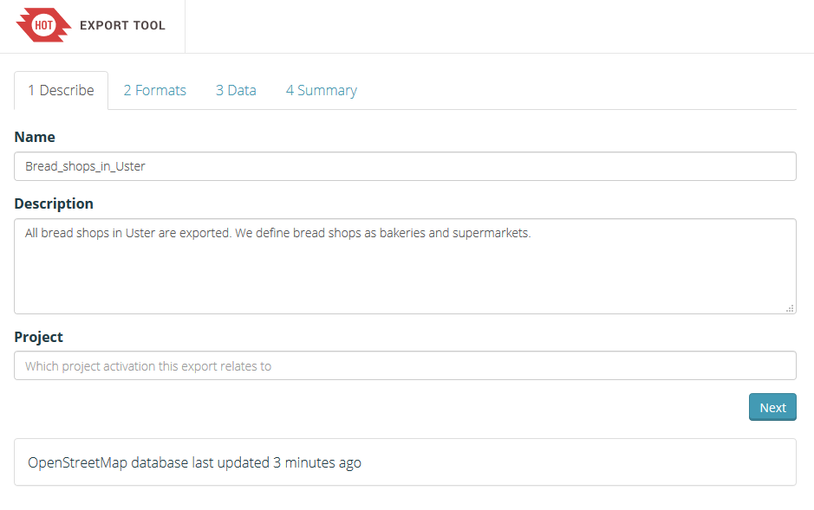This screenshot has width=814, height=510.
Task: Click the project activation placeholder text
Action: click(148, 366)
